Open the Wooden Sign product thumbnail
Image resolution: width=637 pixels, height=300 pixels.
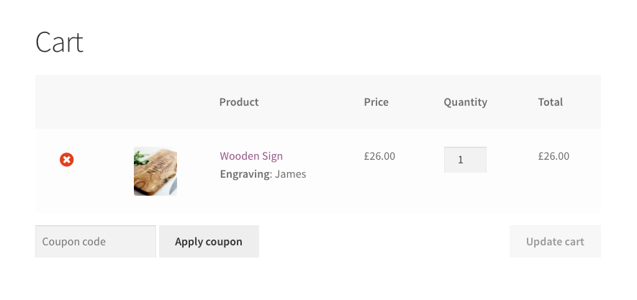(155, 171)
